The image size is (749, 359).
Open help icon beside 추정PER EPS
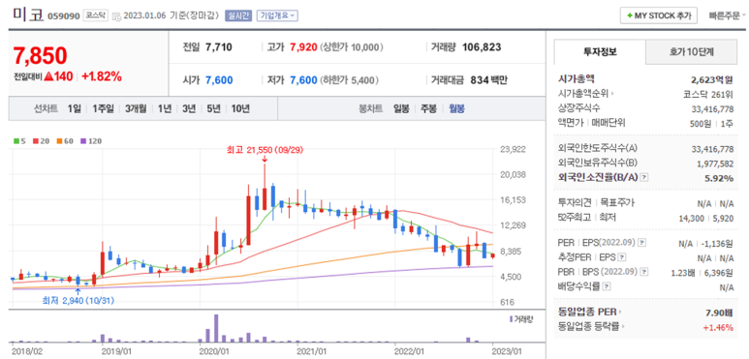[x=621, y=257]
